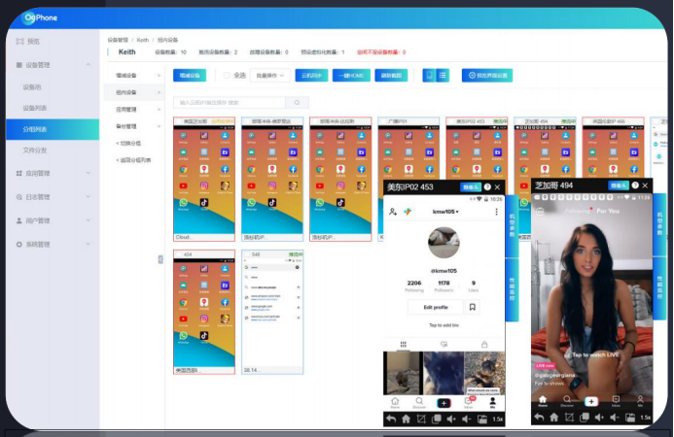
Task: Click the Keith breadcrumb link
Action: tap(143, 40)
